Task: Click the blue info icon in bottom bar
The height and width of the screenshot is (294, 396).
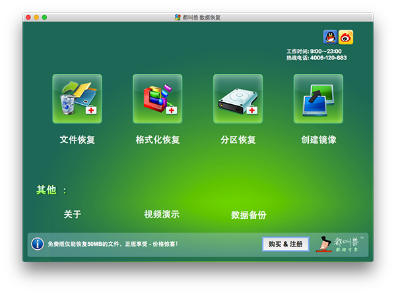Action: pyautogui.click(x=38, y=244)
